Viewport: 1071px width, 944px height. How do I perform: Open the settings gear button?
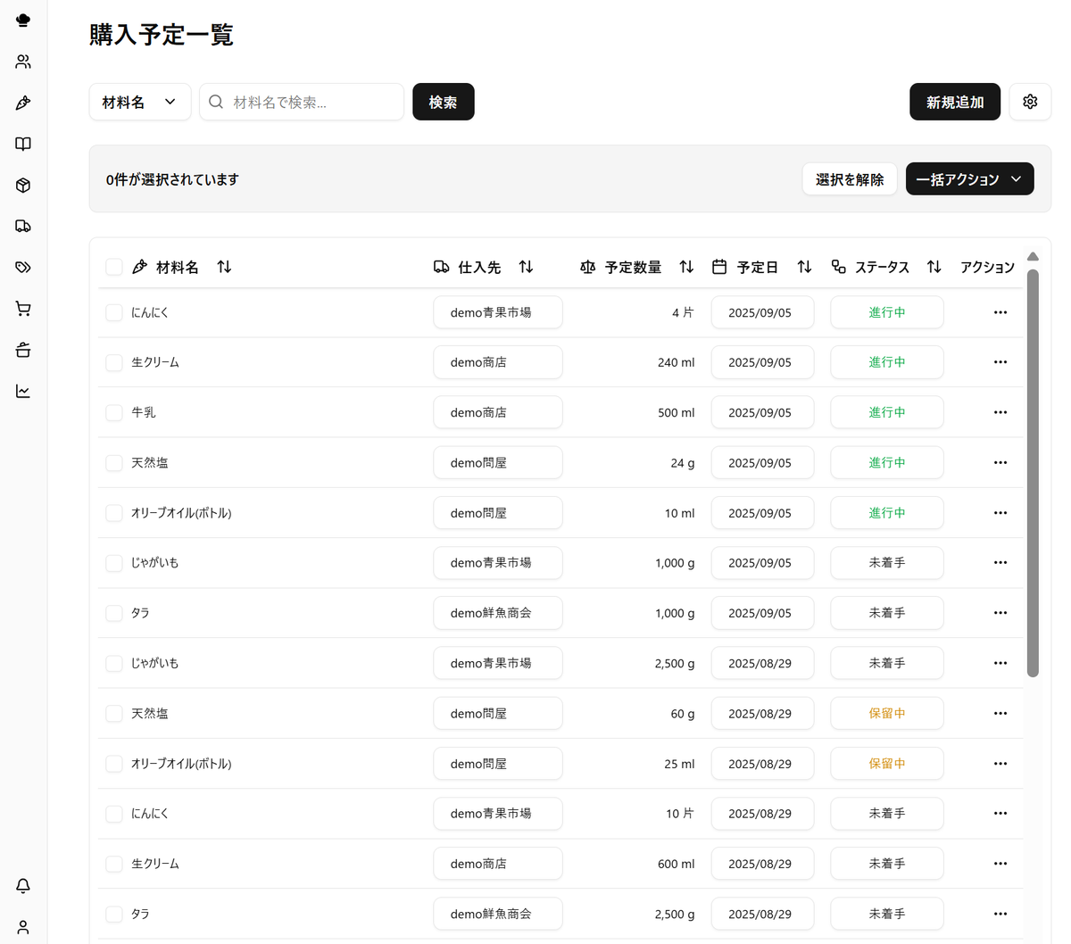tap(1030, 102)
